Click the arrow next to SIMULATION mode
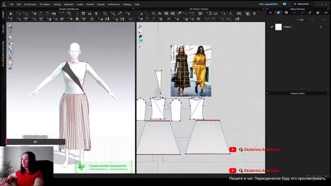Image resolution: width=331 pixels, height=186 pixels. coord(312,4)
